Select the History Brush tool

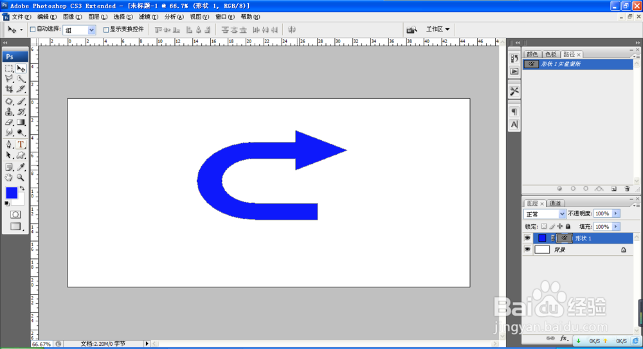click(x=21, y=112)
